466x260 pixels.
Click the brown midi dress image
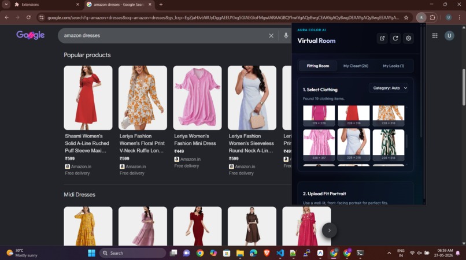[252, 226]
